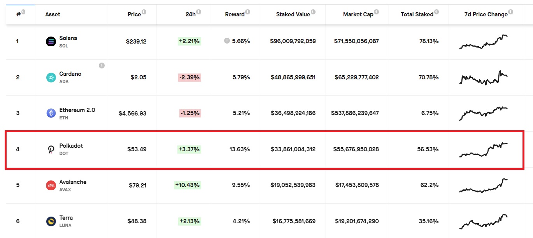This screenshot has width=533, height=238.
Task: Open the Polkadot asset link
Action: [71, 146]
